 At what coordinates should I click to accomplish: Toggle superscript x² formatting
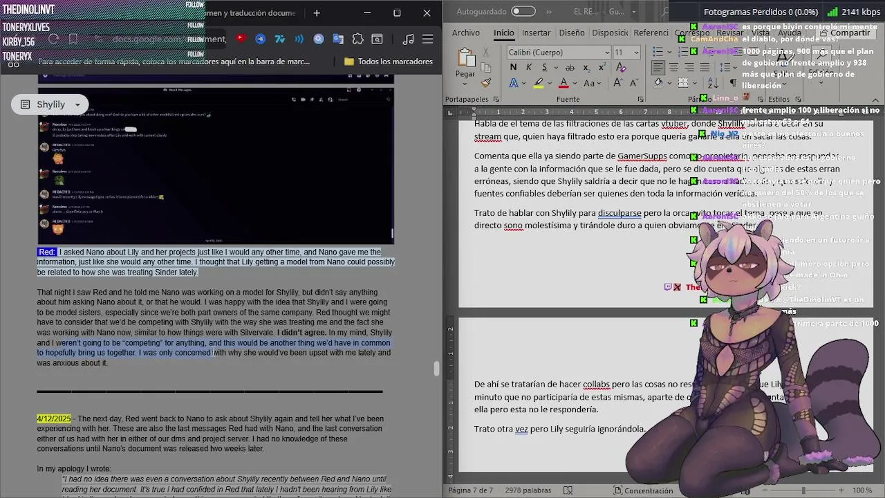click(602, 67)
